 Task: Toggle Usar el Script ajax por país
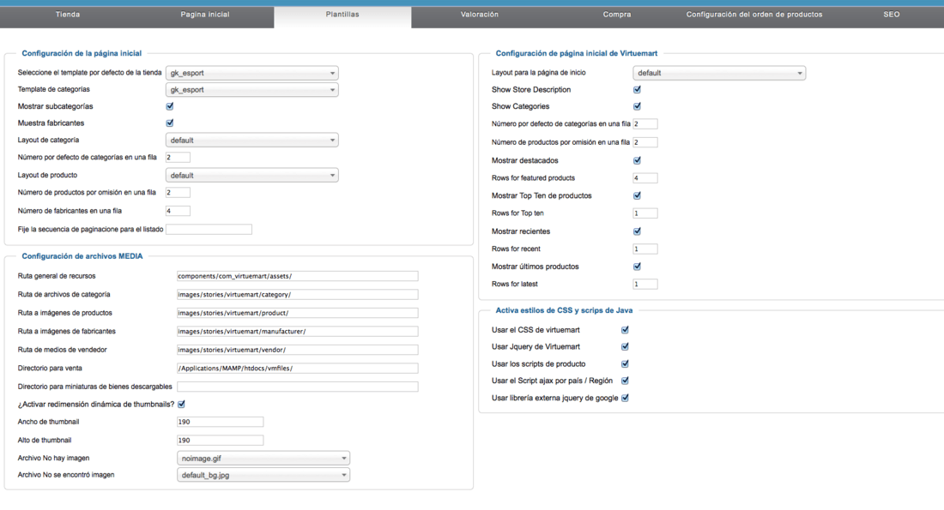(625, 381)
